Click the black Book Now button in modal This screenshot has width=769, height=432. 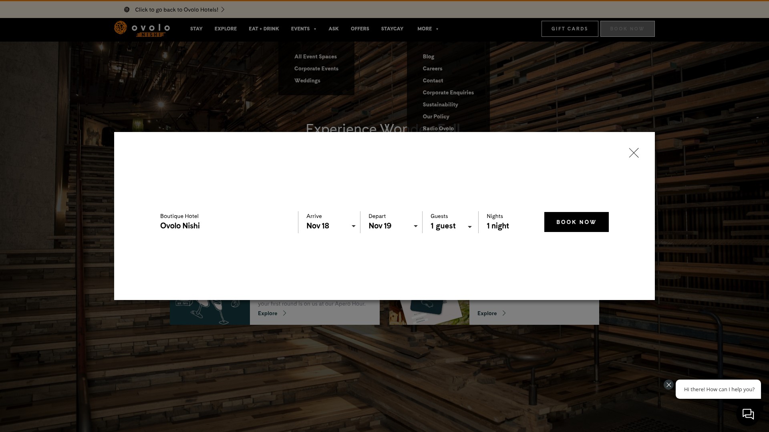(x=576, y=222)
